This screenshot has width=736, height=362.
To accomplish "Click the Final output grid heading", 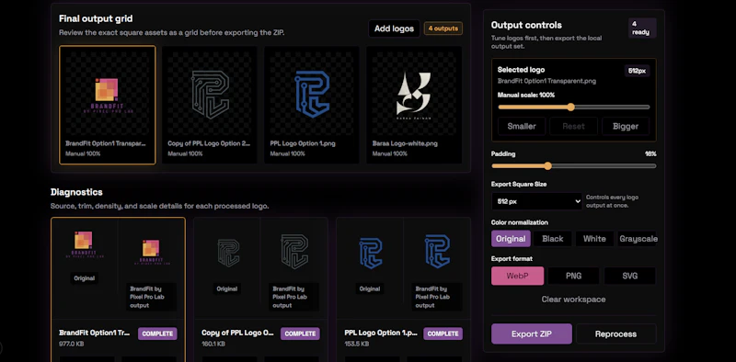I will tap(96, 18).
